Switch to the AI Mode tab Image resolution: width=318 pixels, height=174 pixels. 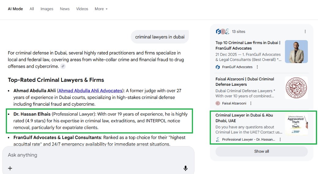(15, 9)
